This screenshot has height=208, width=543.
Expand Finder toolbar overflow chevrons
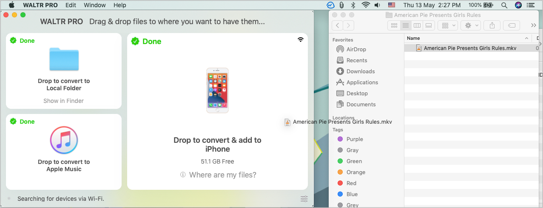click(x=534, y=25)
